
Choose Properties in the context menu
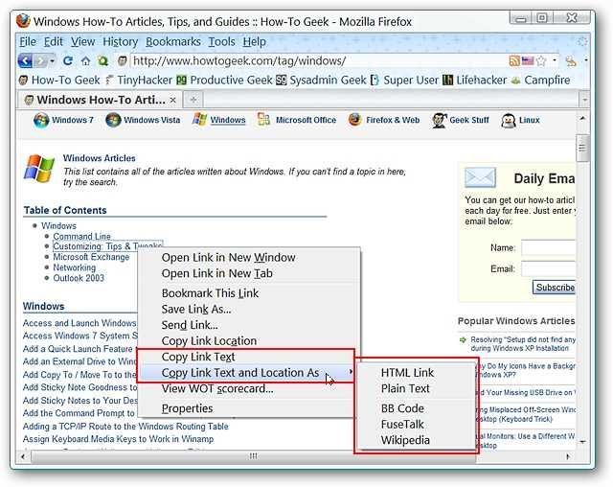[249, 408]
